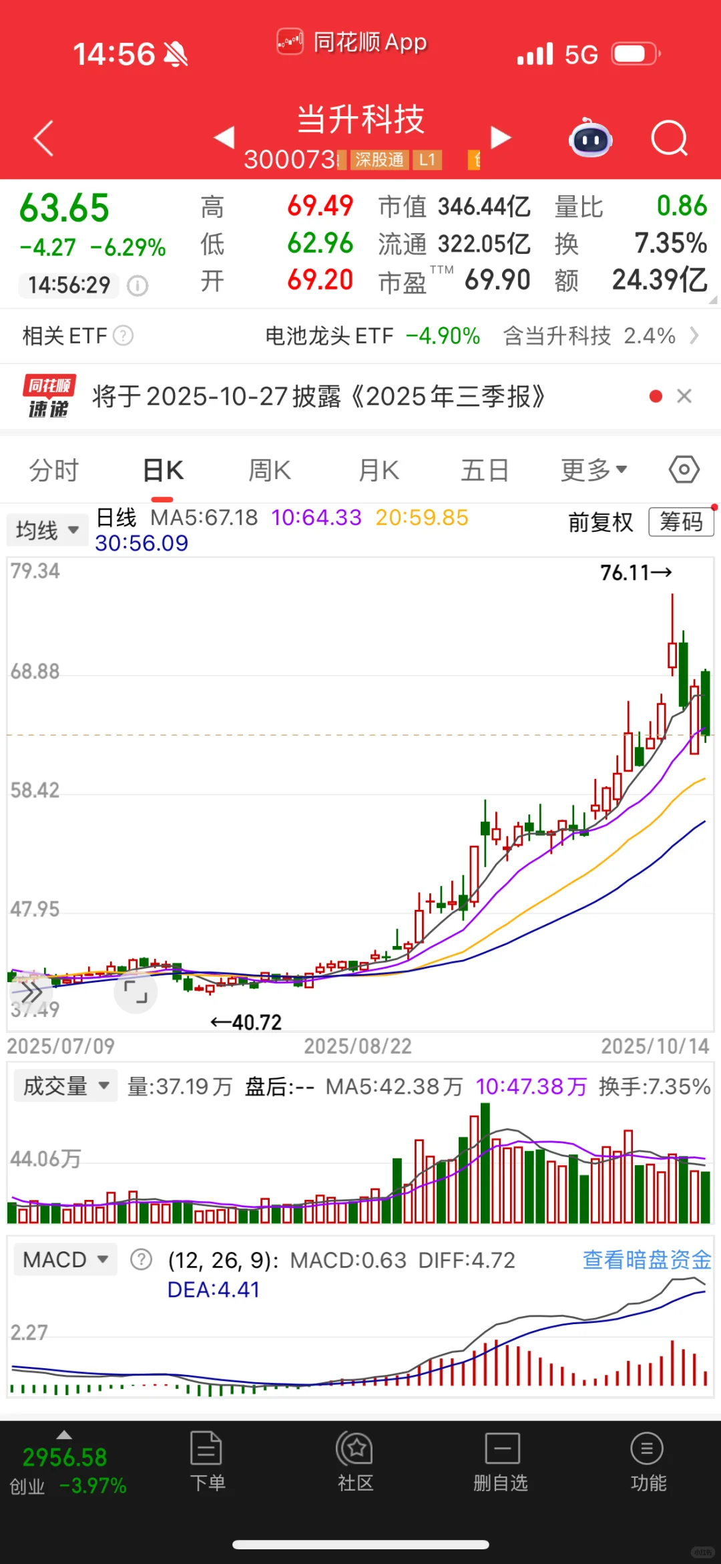
Task: Switch to 分时 chart tab
Action: (x=53, y=470)
